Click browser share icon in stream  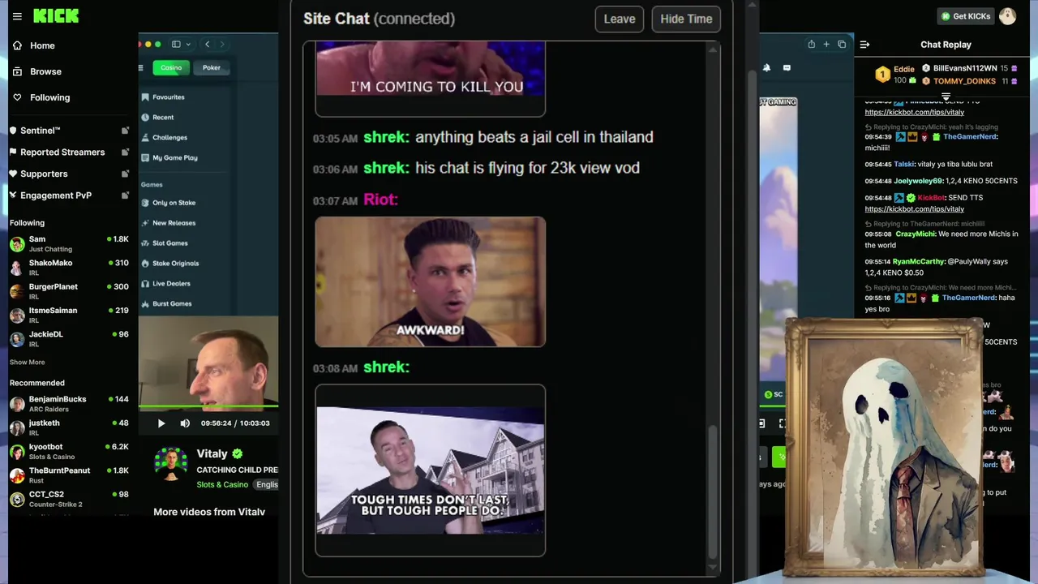[x=811, y=45]
